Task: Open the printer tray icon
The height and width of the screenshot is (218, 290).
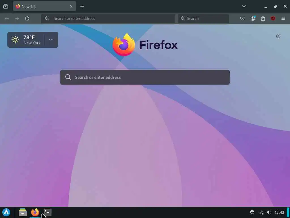Action: (x=252, y=212)
